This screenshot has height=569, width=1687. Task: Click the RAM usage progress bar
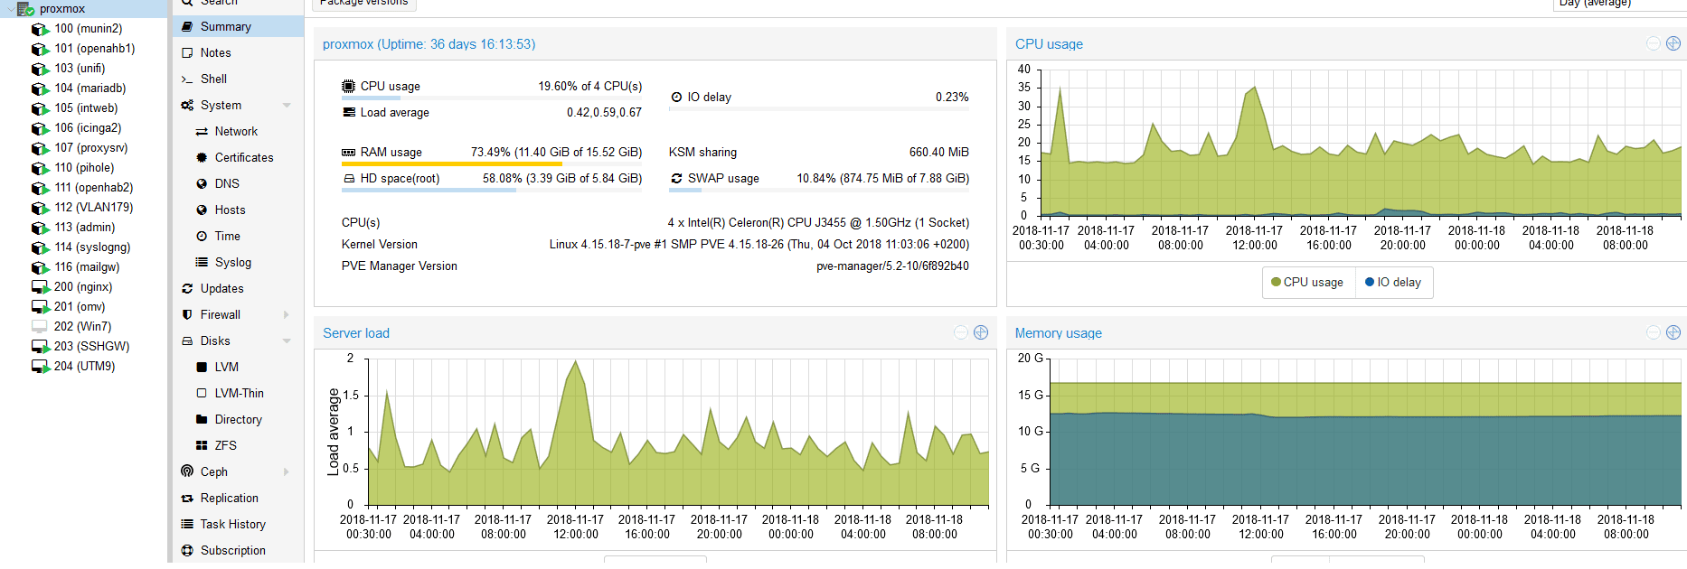point(492,164)
